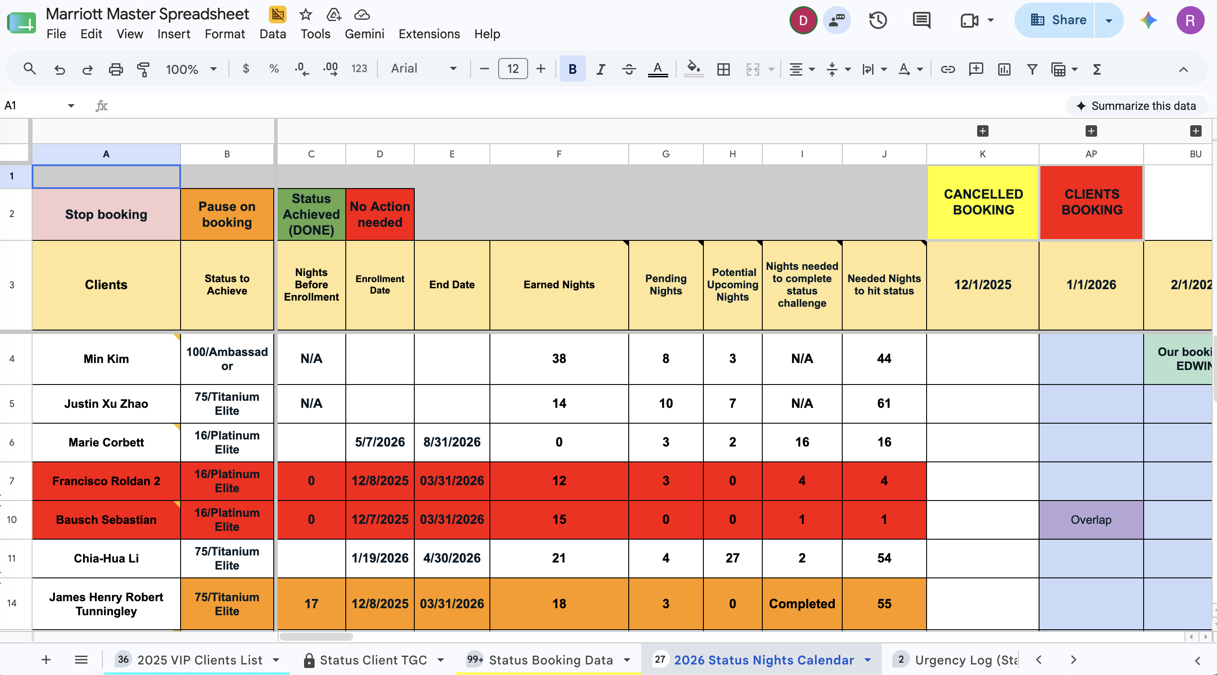Viewport: 1217px width, 675px height.
Task: Open the 100% zoom dropdown
Action: pyautogui.click(x=191, y=69)
